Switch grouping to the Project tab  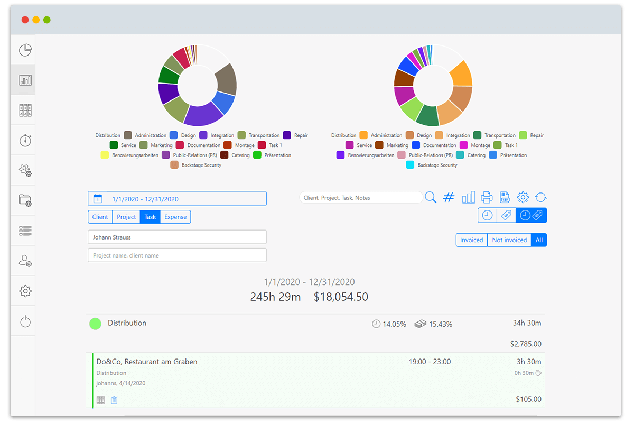(x=126, y=217)
